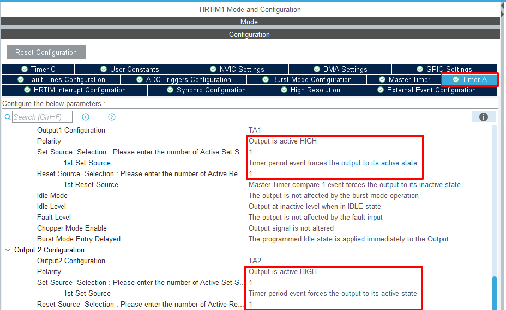Edit TA2 Reset Source Selection number value
This screenshot has width=506, height=310.
(x=250, y=304)
